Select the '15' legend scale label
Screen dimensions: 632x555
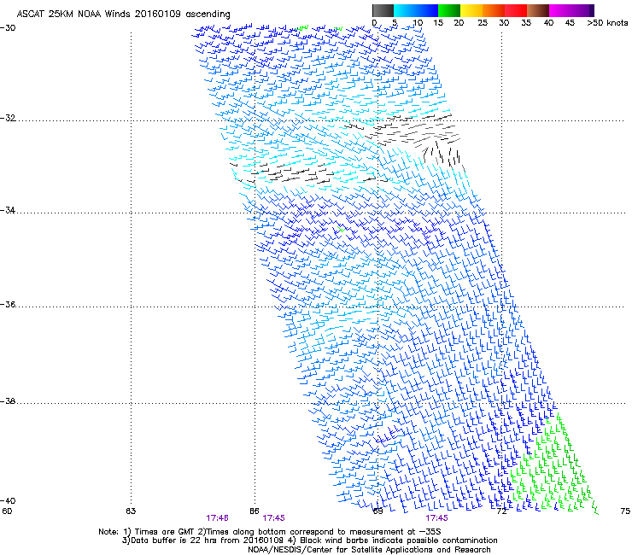pos(438,23)
